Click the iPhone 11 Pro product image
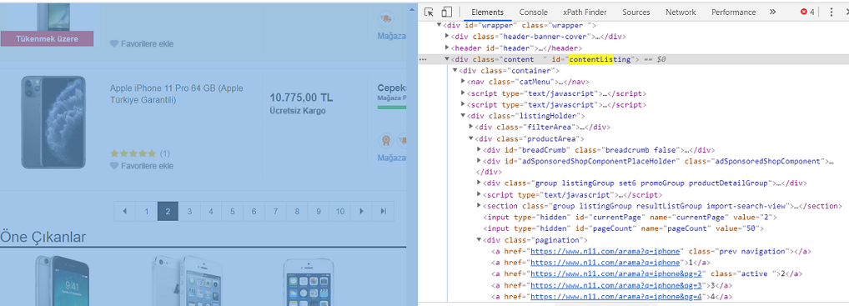The width and height of the screenshot is (849, 306). [53, 122]
